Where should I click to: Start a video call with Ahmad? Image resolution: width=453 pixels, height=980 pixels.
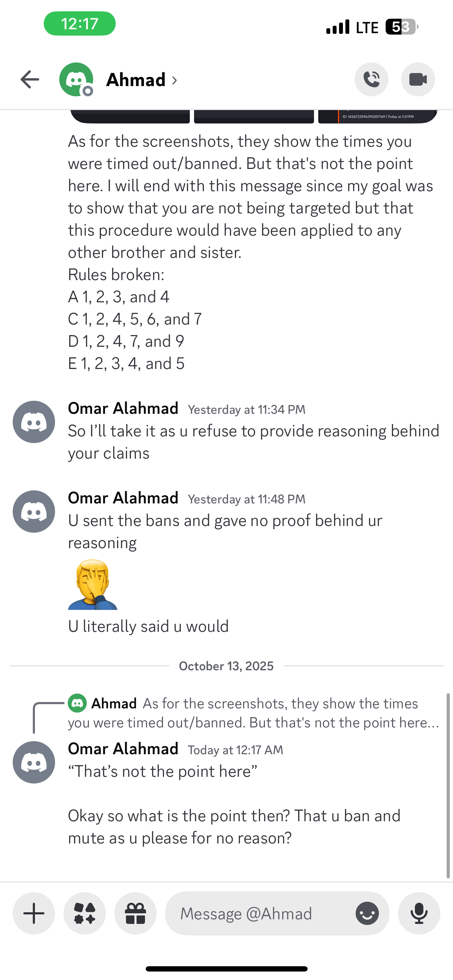pyautogui.click(x=418, y=79)
